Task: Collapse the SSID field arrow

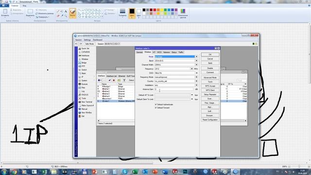Action: pyautogui.click(x=196, y=73)
